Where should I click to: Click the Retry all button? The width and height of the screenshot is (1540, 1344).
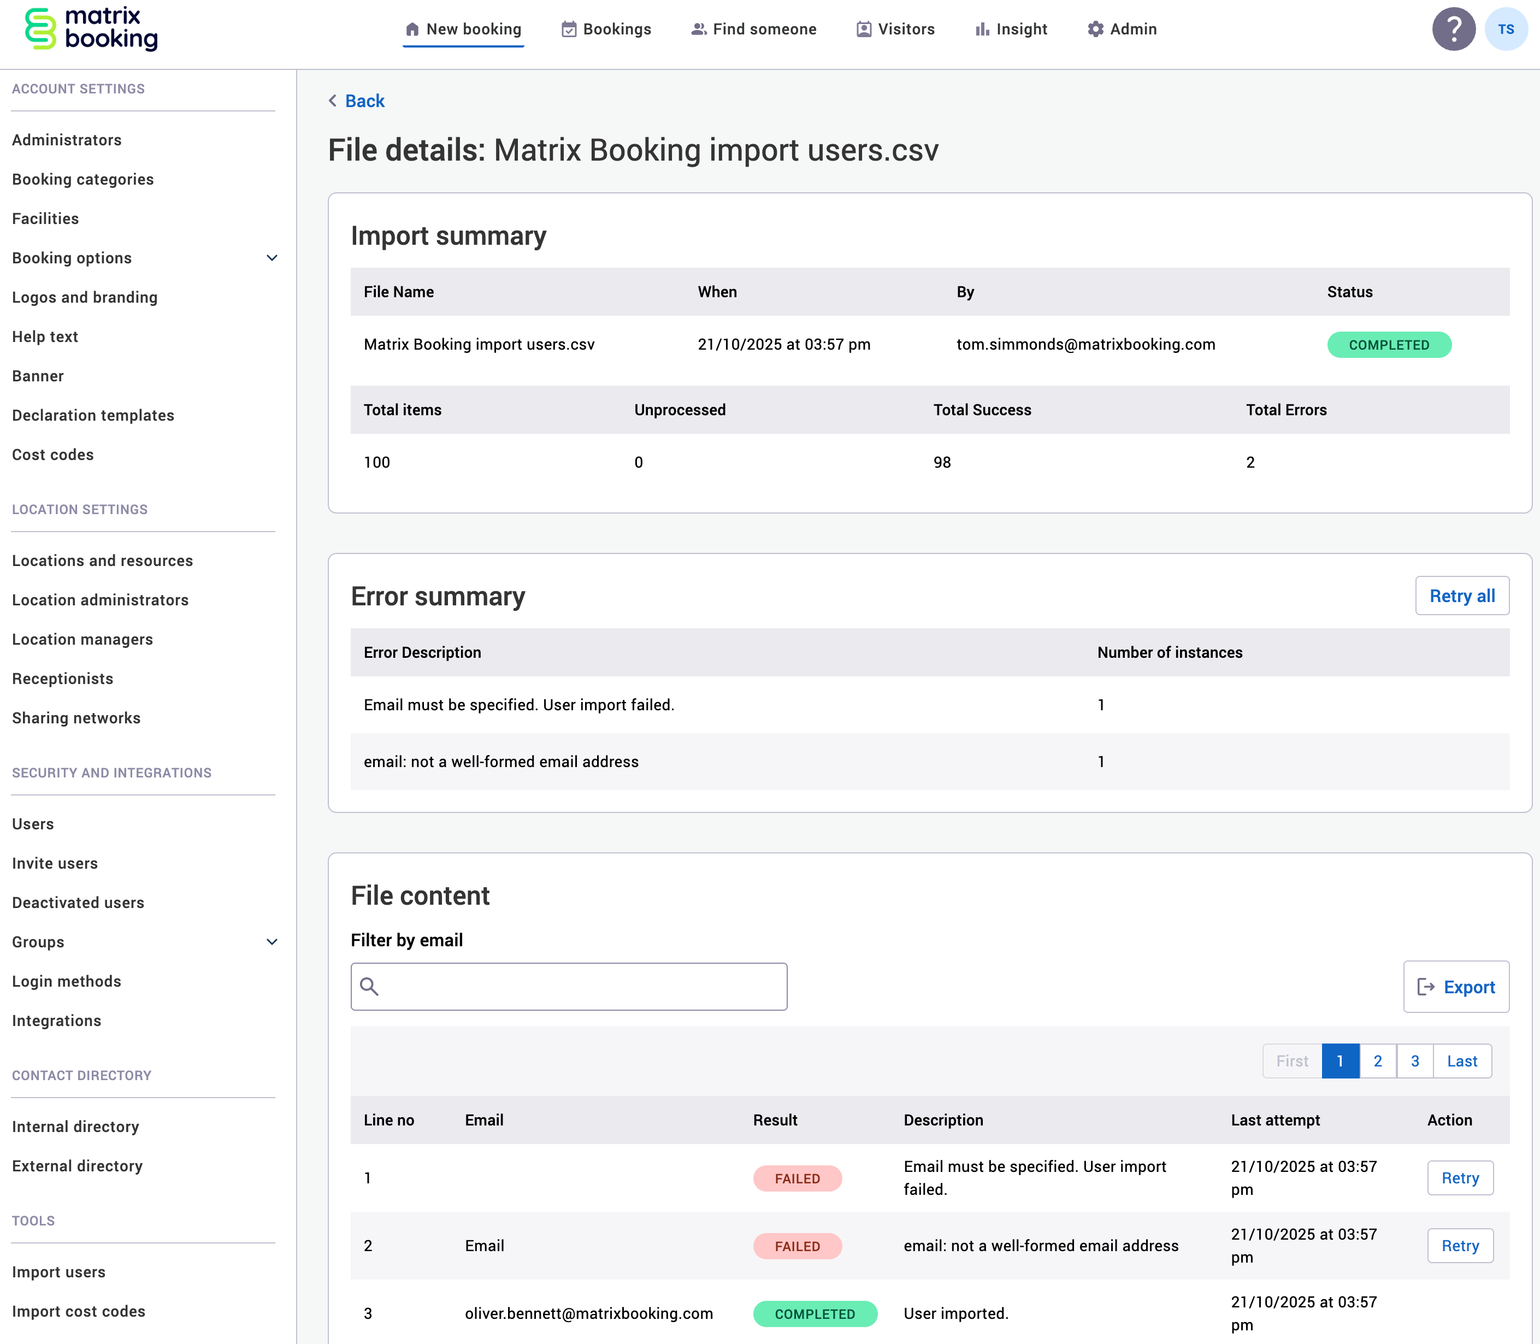[x=1461, y=596]
